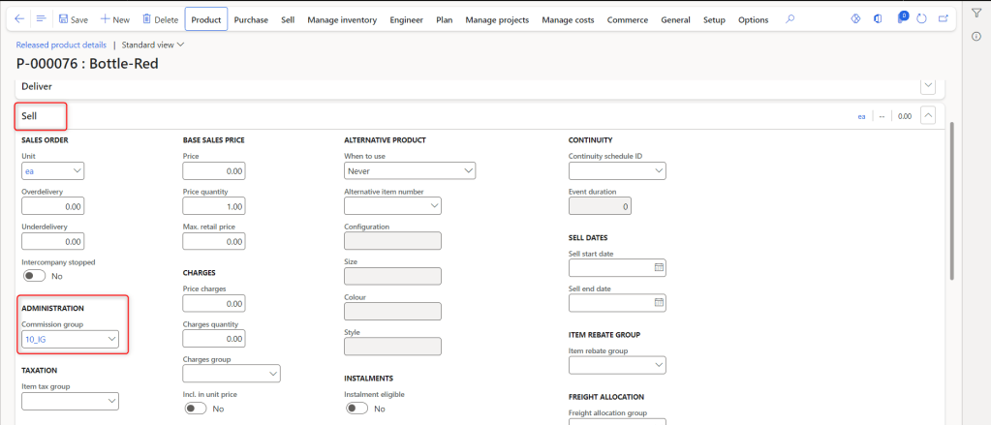Click the Save button

pos(74,19)
